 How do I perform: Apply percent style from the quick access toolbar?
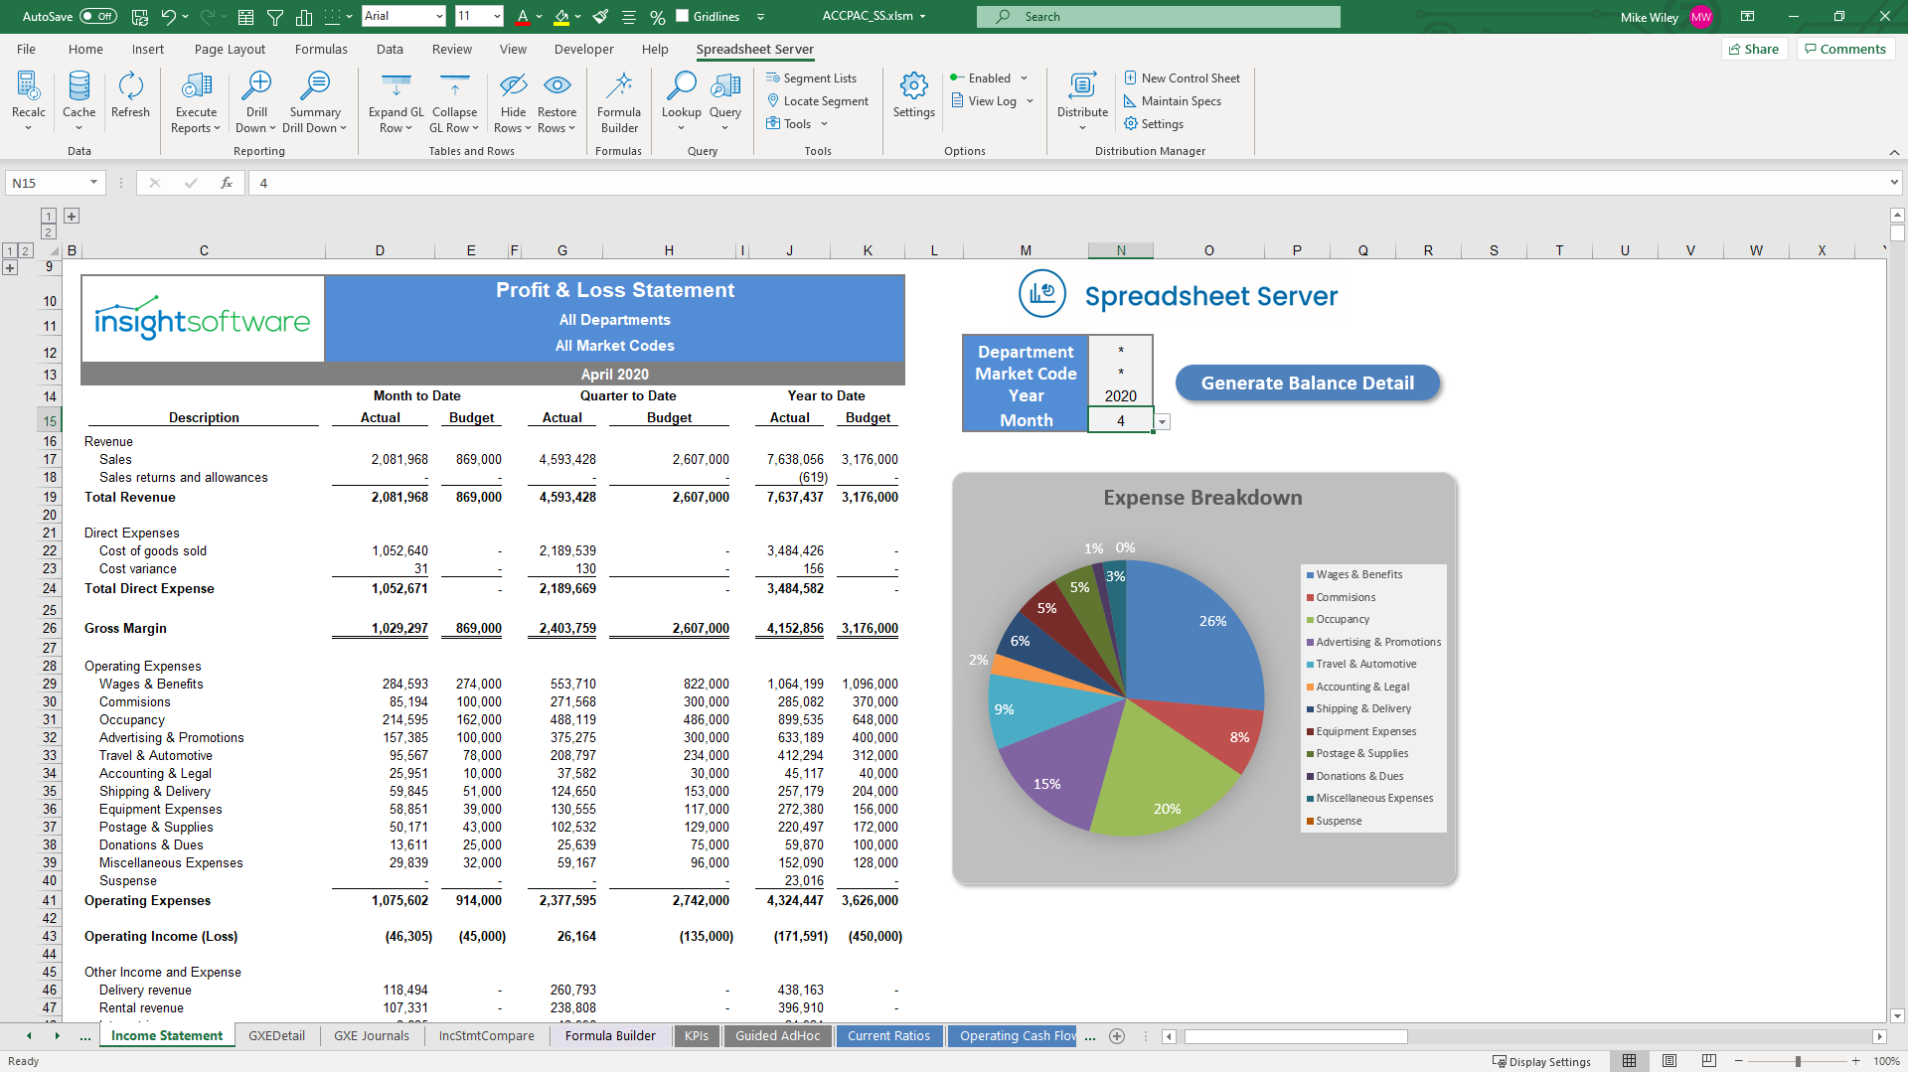[x=657, y=17]
